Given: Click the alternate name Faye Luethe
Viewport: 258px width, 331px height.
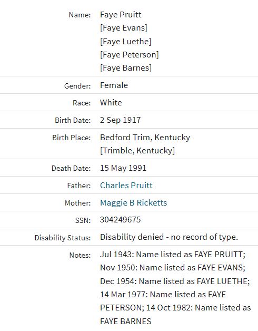Looking at the screenshot, I should point(125,41).
